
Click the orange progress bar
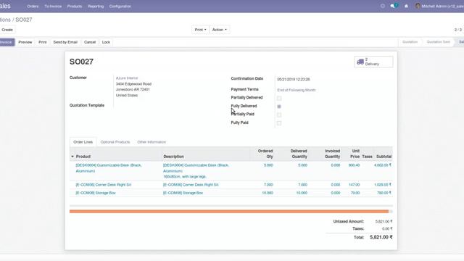point(229,211)
